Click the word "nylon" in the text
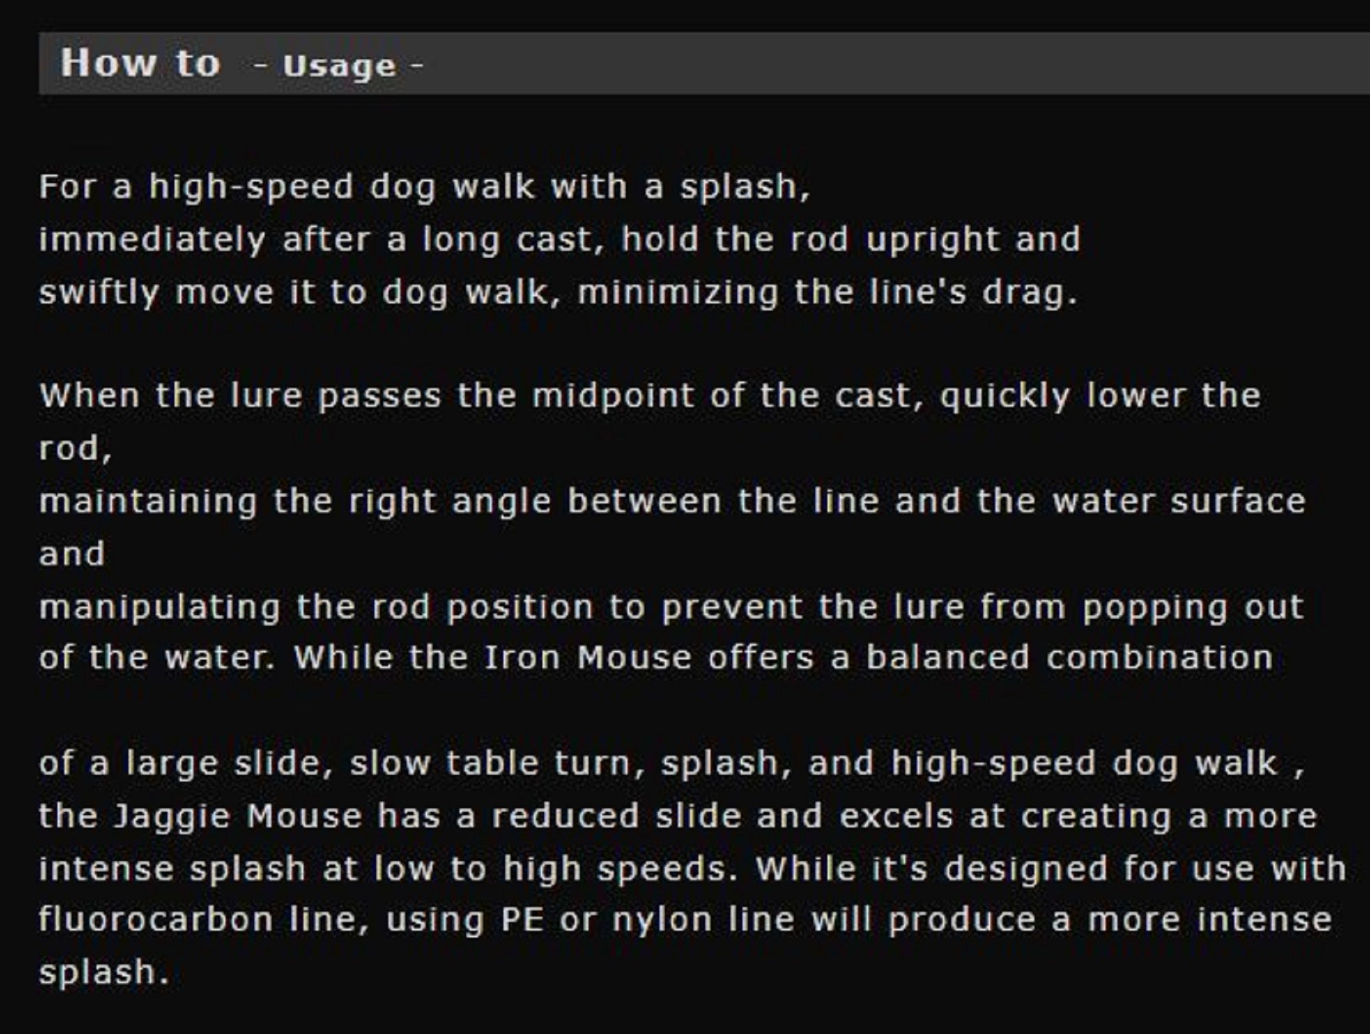Viewport: 1370px width, 1034px height. tap(662, 920)
